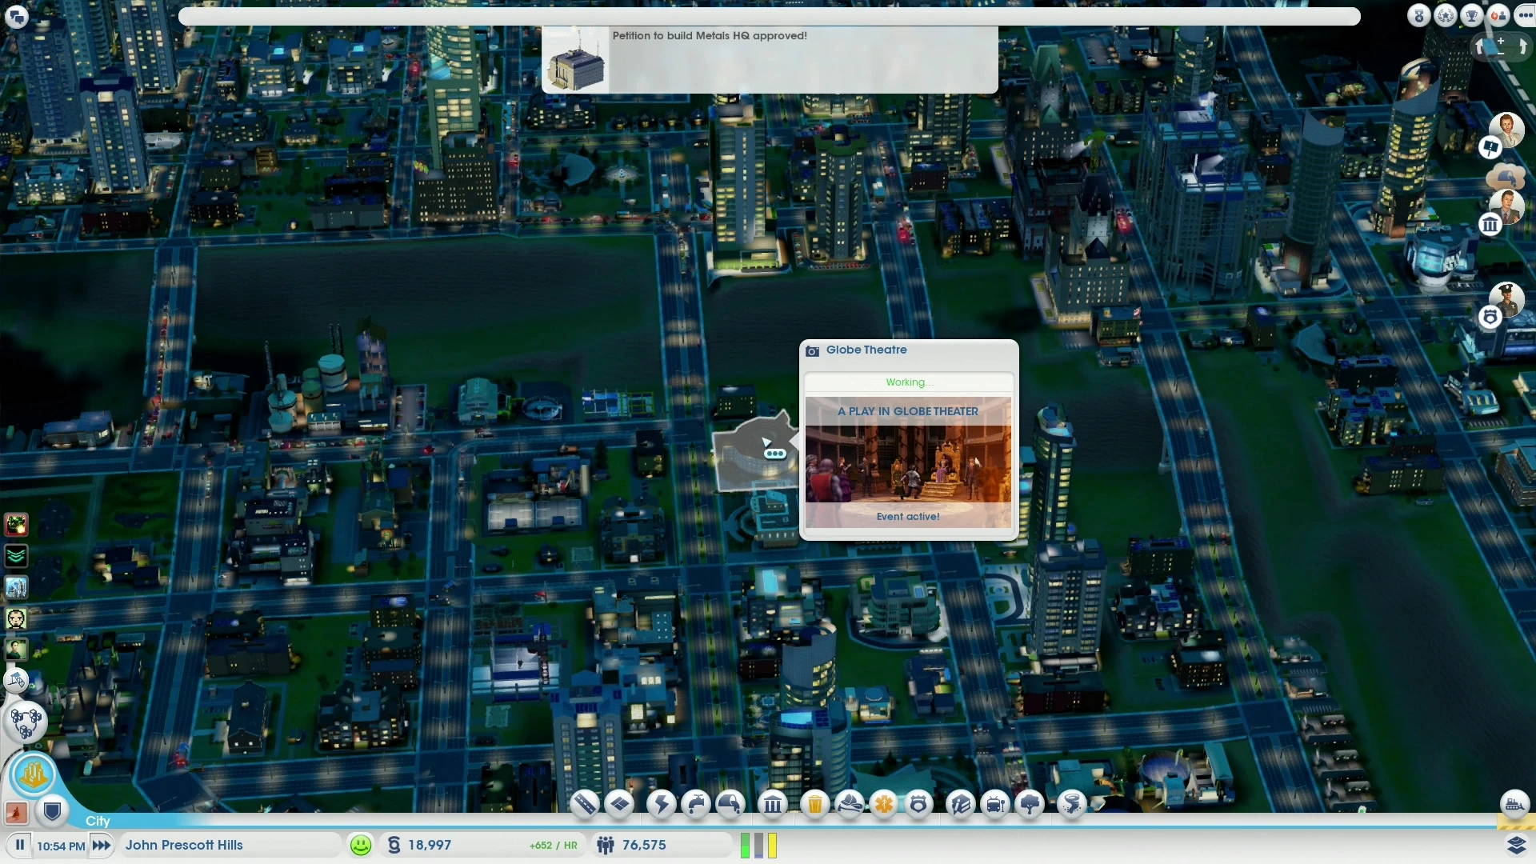Open the orange City view button
Image resolution: width=1536 pixels, height=864 pixels.
pos(33,774)
